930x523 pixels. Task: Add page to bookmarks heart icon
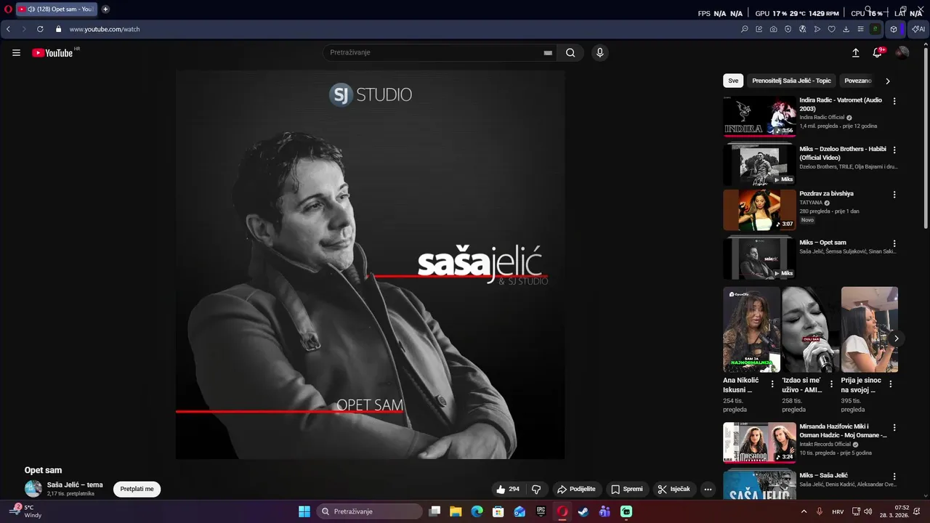(x=832, y=29)
